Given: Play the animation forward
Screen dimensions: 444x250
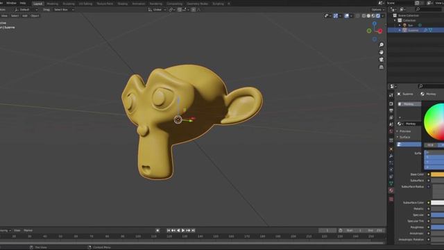Looking at the screenshot, I should 183,231.
